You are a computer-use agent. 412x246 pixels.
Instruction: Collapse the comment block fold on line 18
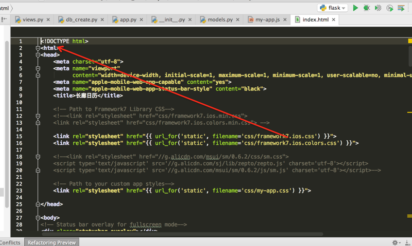[38, 157]
